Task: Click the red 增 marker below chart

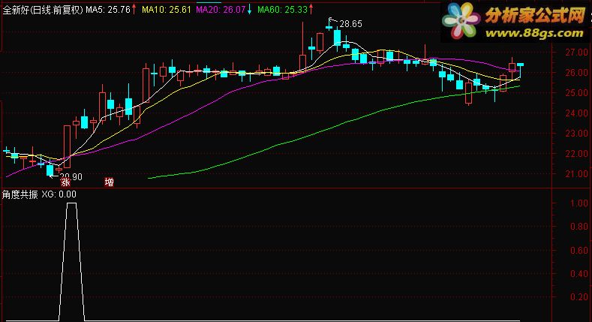Action: coord(109,182)
